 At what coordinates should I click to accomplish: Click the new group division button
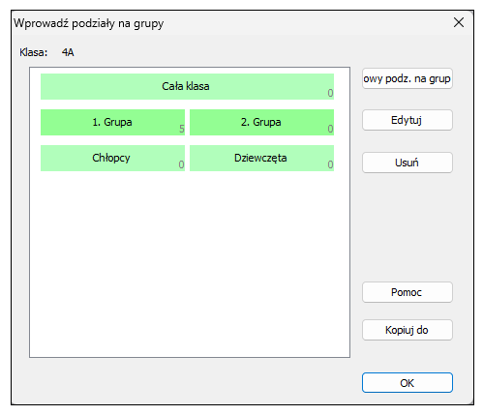click(x=408, y=78)
